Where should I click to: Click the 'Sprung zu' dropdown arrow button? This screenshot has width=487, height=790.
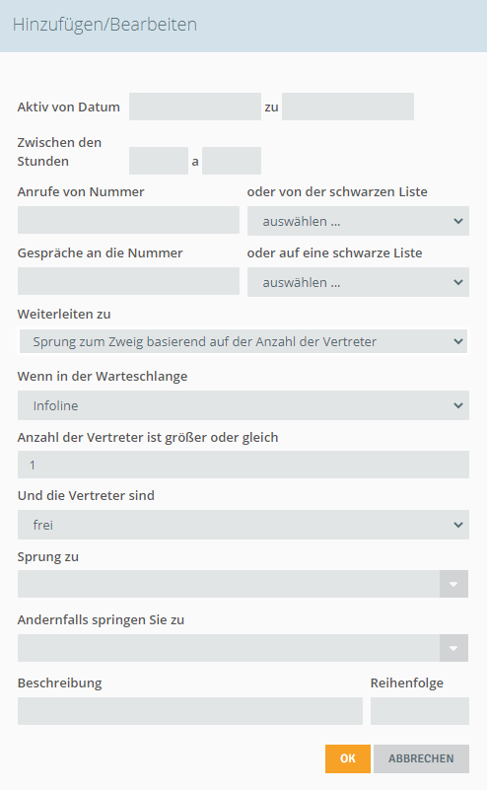coord(453,584)
